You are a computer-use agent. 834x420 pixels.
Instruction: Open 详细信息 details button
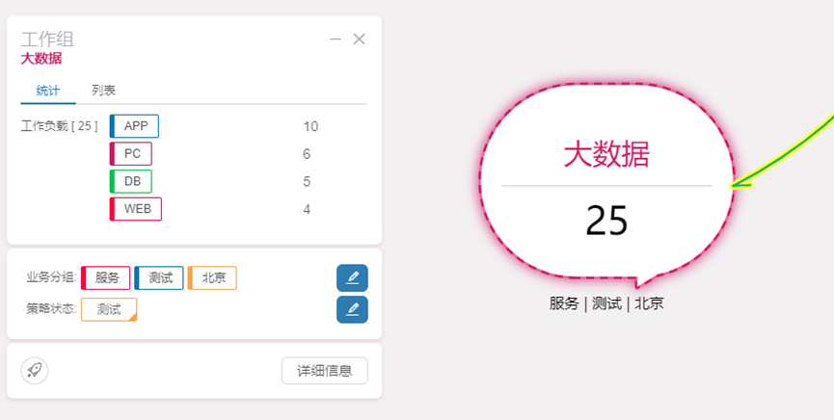pyautogui.click(x=324, y=371)
